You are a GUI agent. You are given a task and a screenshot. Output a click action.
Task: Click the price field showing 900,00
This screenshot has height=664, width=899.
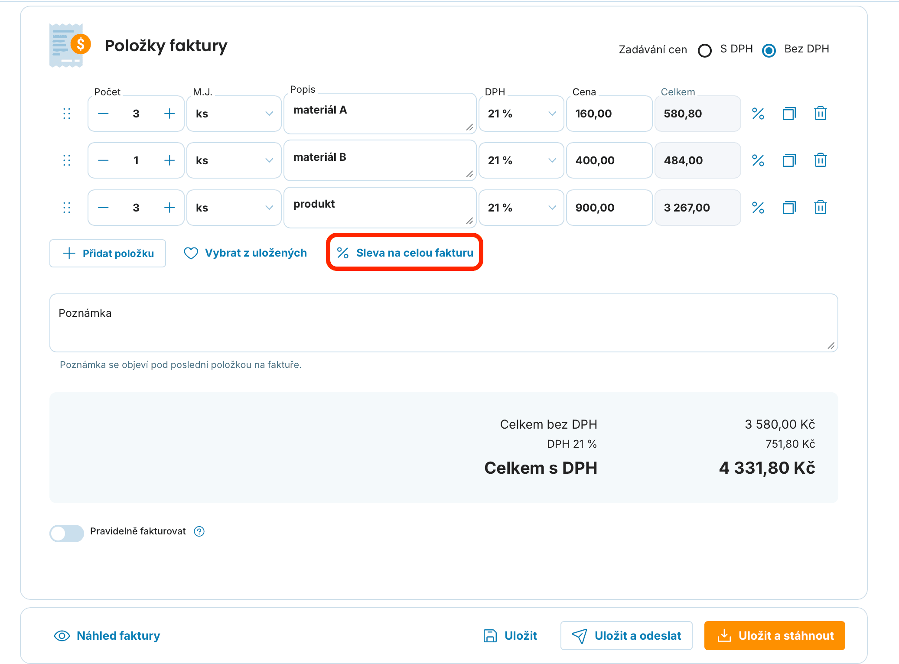click(609, 208)
